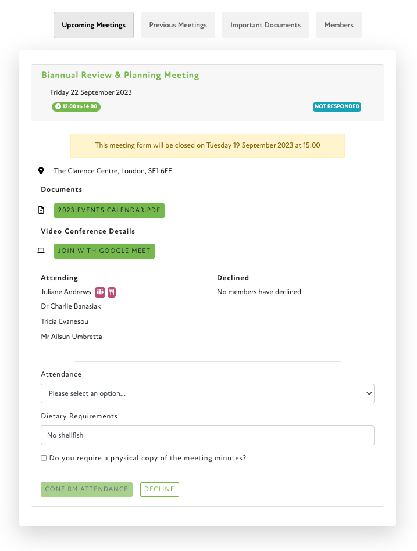The image size is (417, 551).
Task: Open the Important Documents tab
Action: tap(265, 25)
